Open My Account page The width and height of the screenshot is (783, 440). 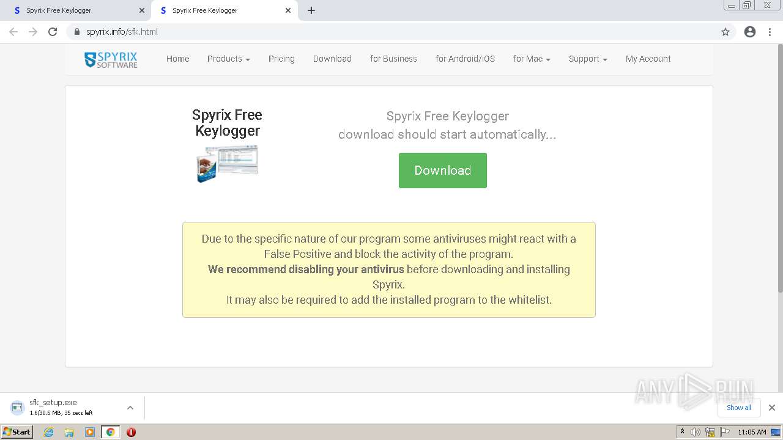pos(648,59)
